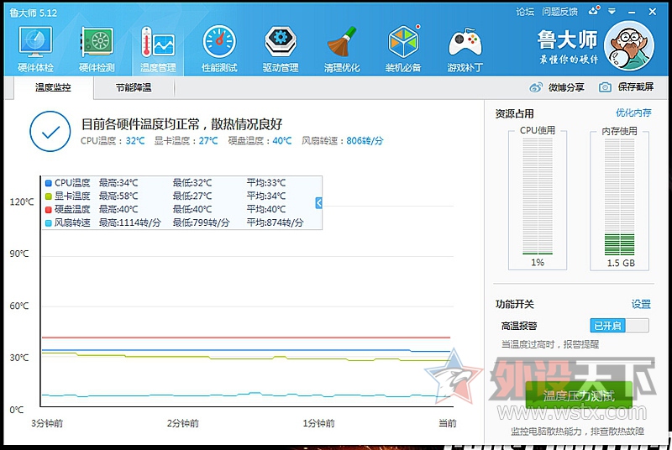Open 论坛 forum link
Image resolution: width=672 pixels, height=450 pixels.
click(x=525, y=12)
